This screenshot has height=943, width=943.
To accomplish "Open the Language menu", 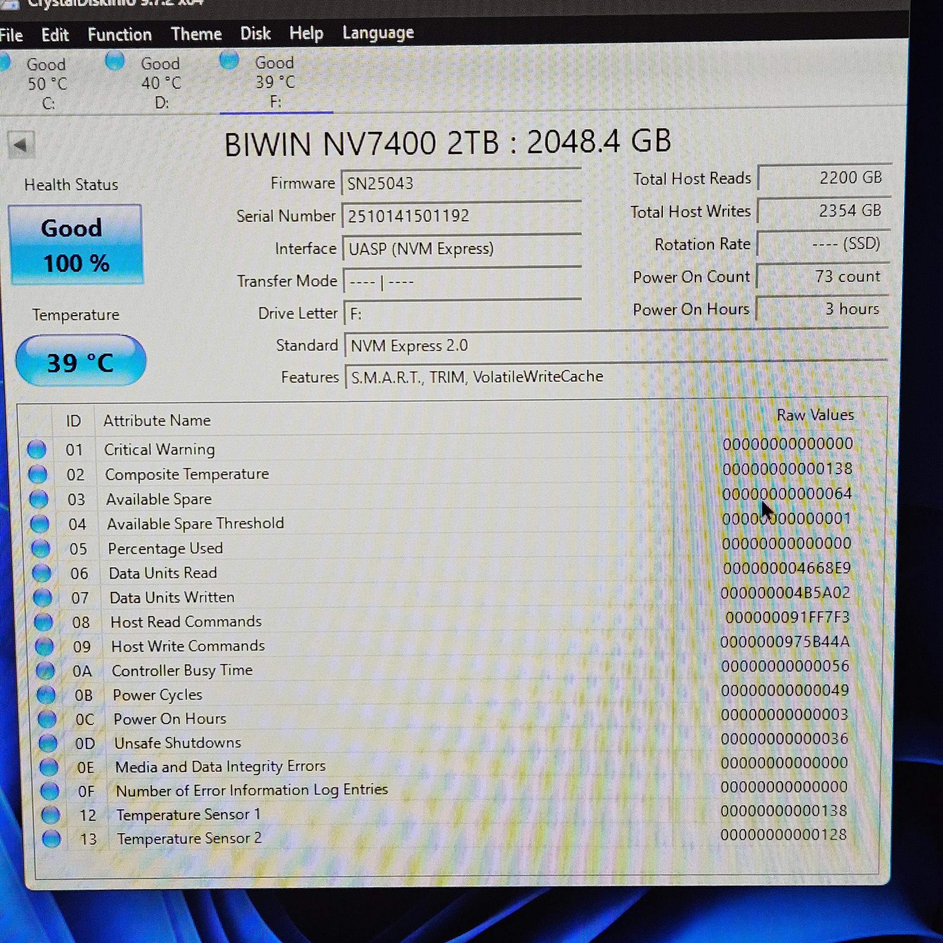I will [378, 33].
